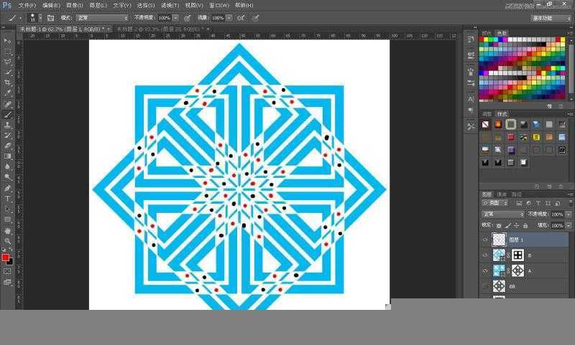
Task: Switch to the 通道 panel tab
Action: coord(501,194)
